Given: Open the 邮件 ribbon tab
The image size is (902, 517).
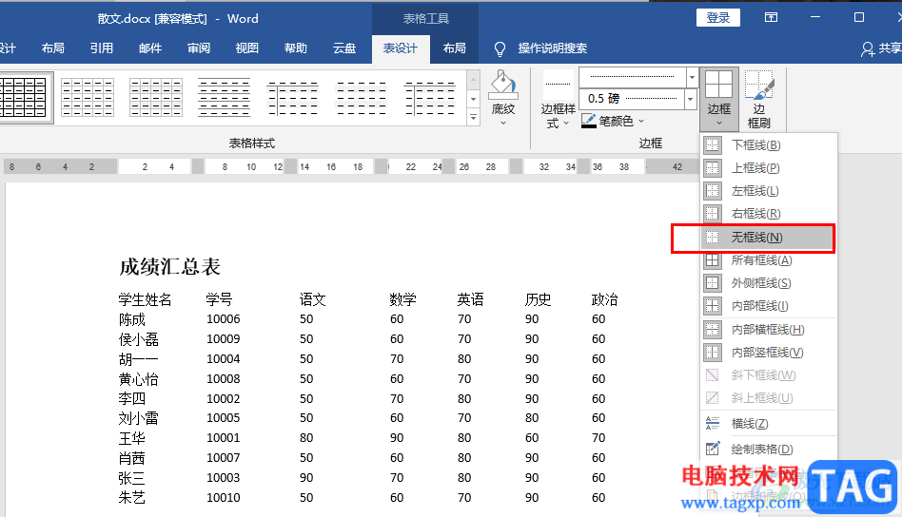Looking at the screenshot, I should [x=150, y=48].
